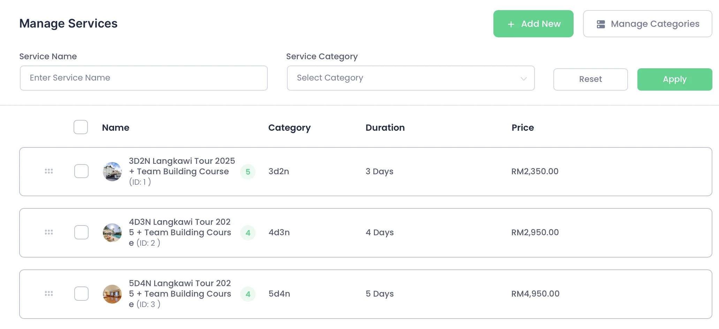Image resolution: width=719 pixels, height=329 pixels.
Task: Open the 4D3N Langkawi Tour thumbnail image
Action: (x=112, y=232)
